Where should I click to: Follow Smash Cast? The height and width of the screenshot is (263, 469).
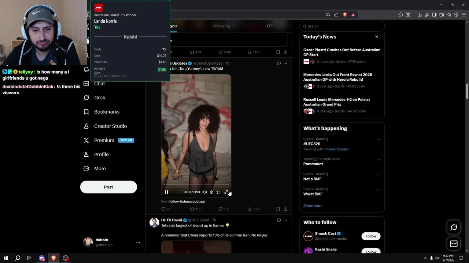point(371,236)
